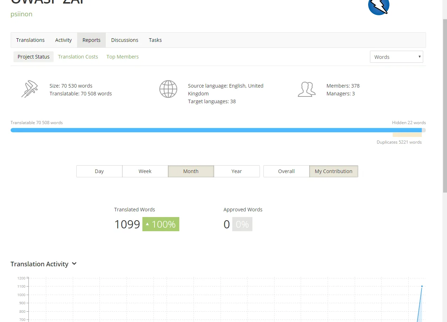447x322 pixels.
Task: Click the 1099 translated words value
Action: pos(127,224)
